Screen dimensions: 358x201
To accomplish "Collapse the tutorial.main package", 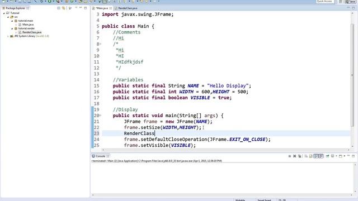I will [x=12, y=21].
